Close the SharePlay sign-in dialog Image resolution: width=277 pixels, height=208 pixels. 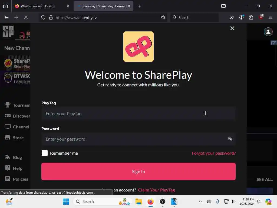(x=232, y=28)
